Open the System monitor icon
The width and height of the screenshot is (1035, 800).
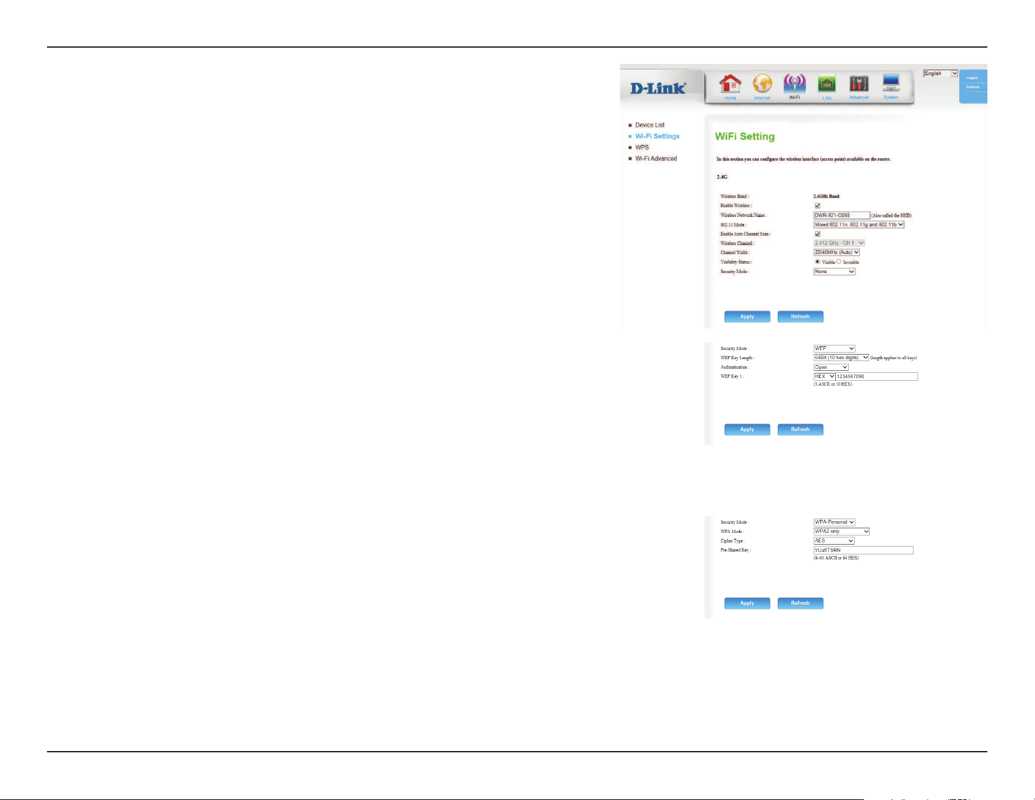(x=891, y=83)
